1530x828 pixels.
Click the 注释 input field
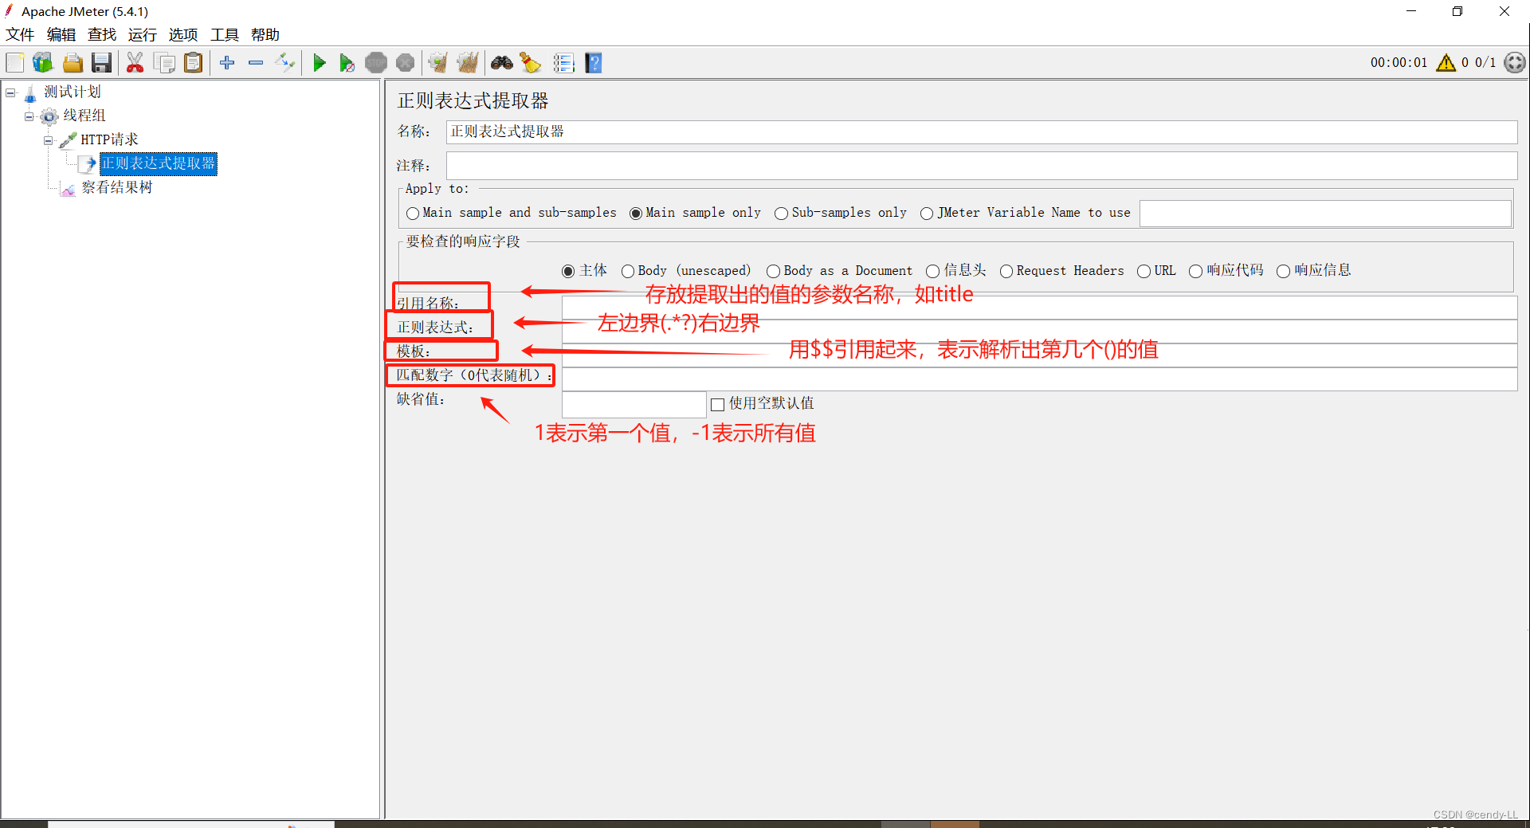click(982, 166)
